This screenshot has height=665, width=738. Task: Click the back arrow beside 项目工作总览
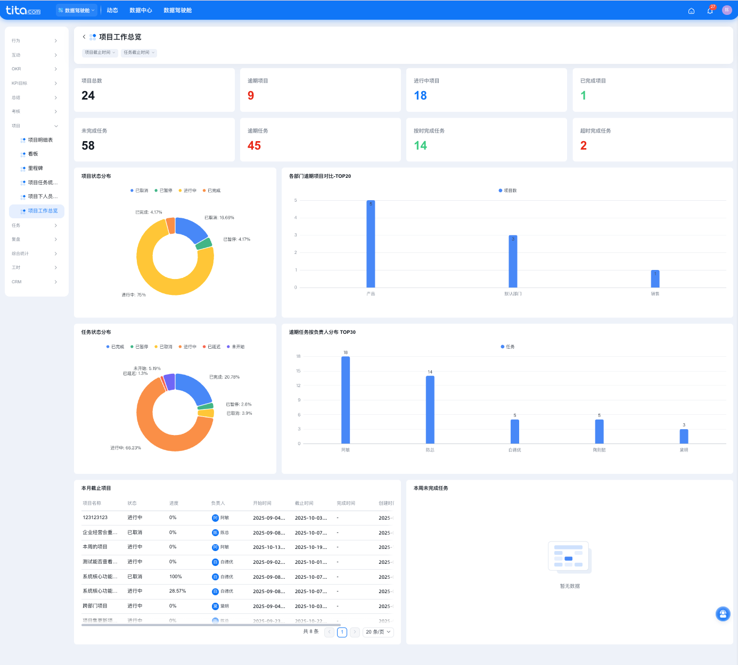(84, 37)
